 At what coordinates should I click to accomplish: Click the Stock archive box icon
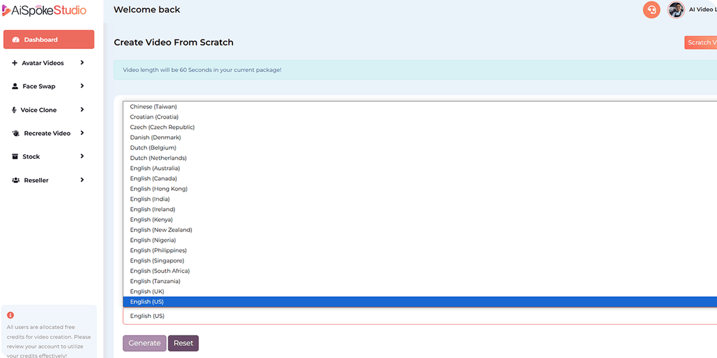click(15, 157)
